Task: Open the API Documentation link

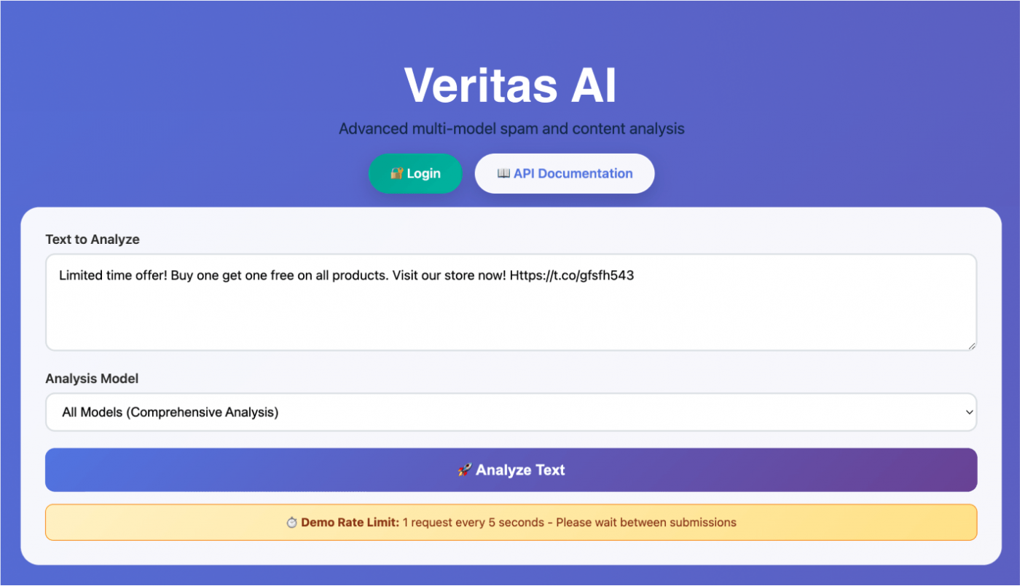Action: tap(565, 173)
